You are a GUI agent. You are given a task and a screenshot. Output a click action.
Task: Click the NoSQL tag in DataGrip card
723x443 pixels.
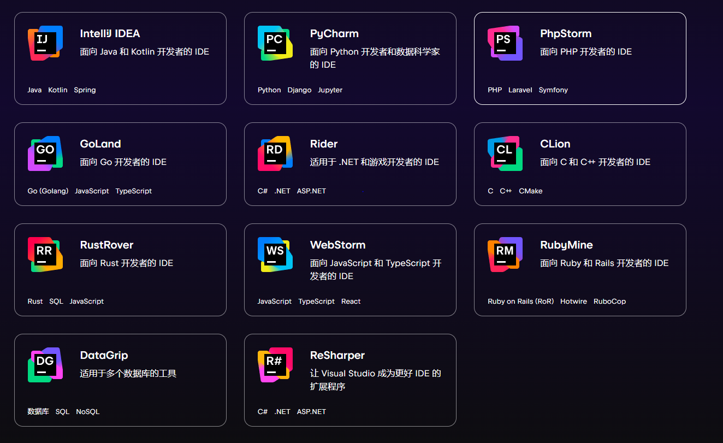[88, 412]
